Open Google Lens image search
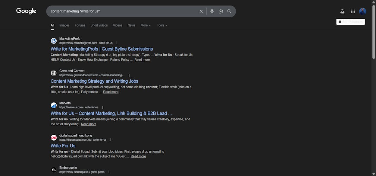This screenshot has height=176, width=376. (x=221, y=11)
